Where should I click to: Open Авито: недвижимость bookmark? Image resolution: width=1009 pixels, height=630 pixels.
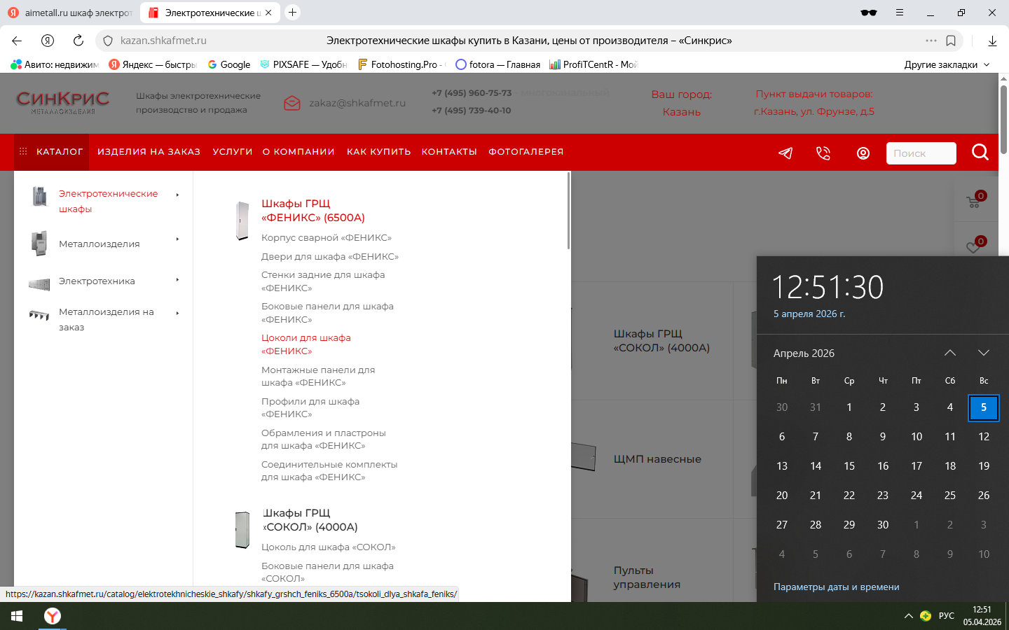coord(55,64)
